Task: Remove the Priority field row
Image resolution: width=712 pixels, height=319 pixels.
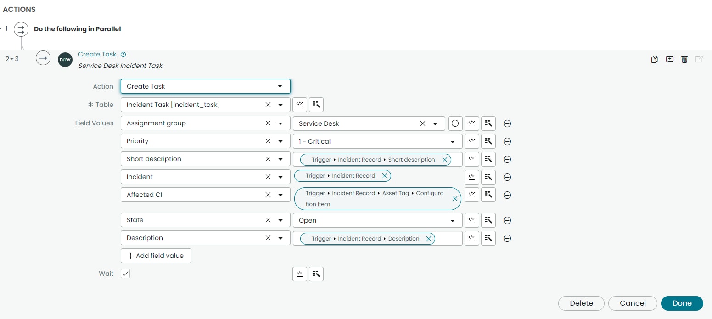Action: click(x=507, y=141)
